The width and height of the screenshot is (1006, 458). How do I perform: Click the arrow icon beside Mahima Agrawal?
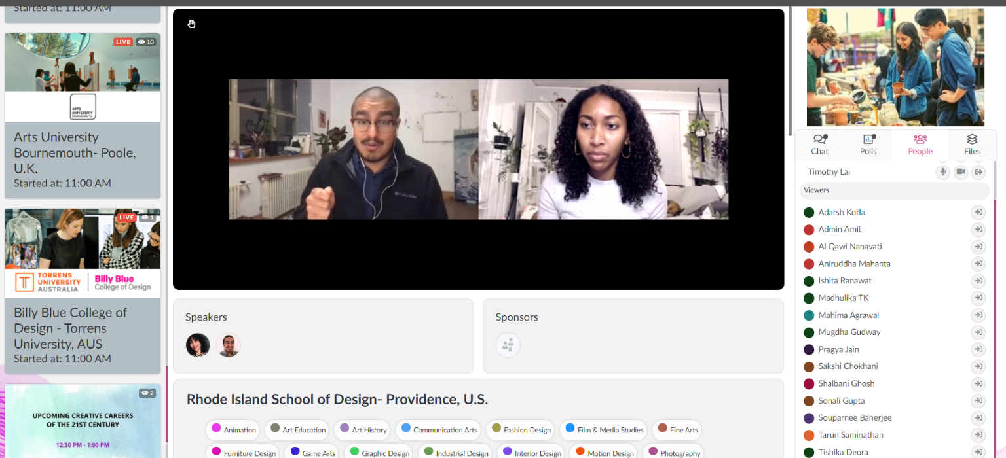click(x=978, y=315)
